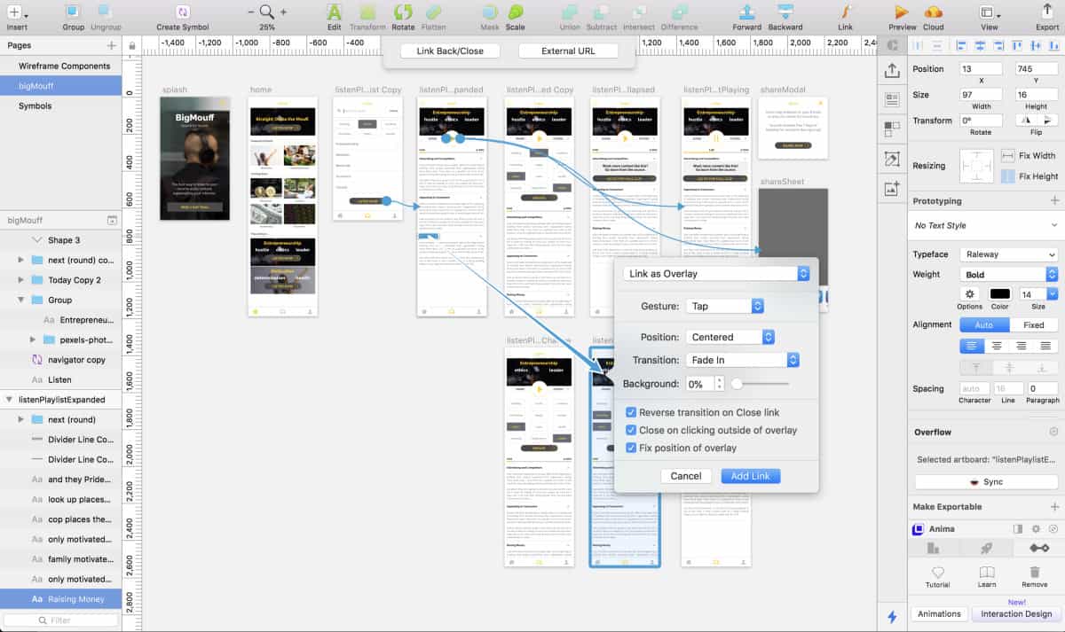The width and height of the screenshot is (1065, 632).
Task: Click the black text color swatch
Action: 998,293
